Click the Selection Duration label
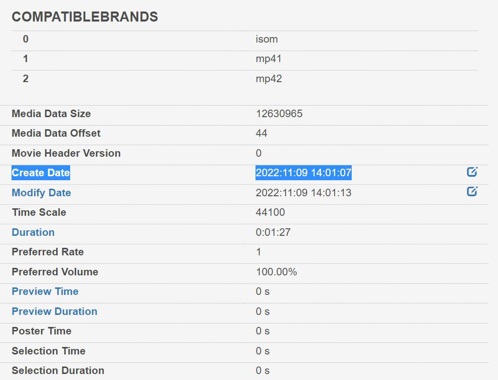 click(58, 370)
